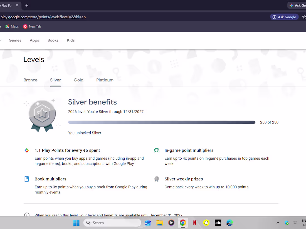Image resolution: width=306 pixels, height=229 pixels.
Task: Close the Play Points browser tab
Action: (x=17, y=6)
